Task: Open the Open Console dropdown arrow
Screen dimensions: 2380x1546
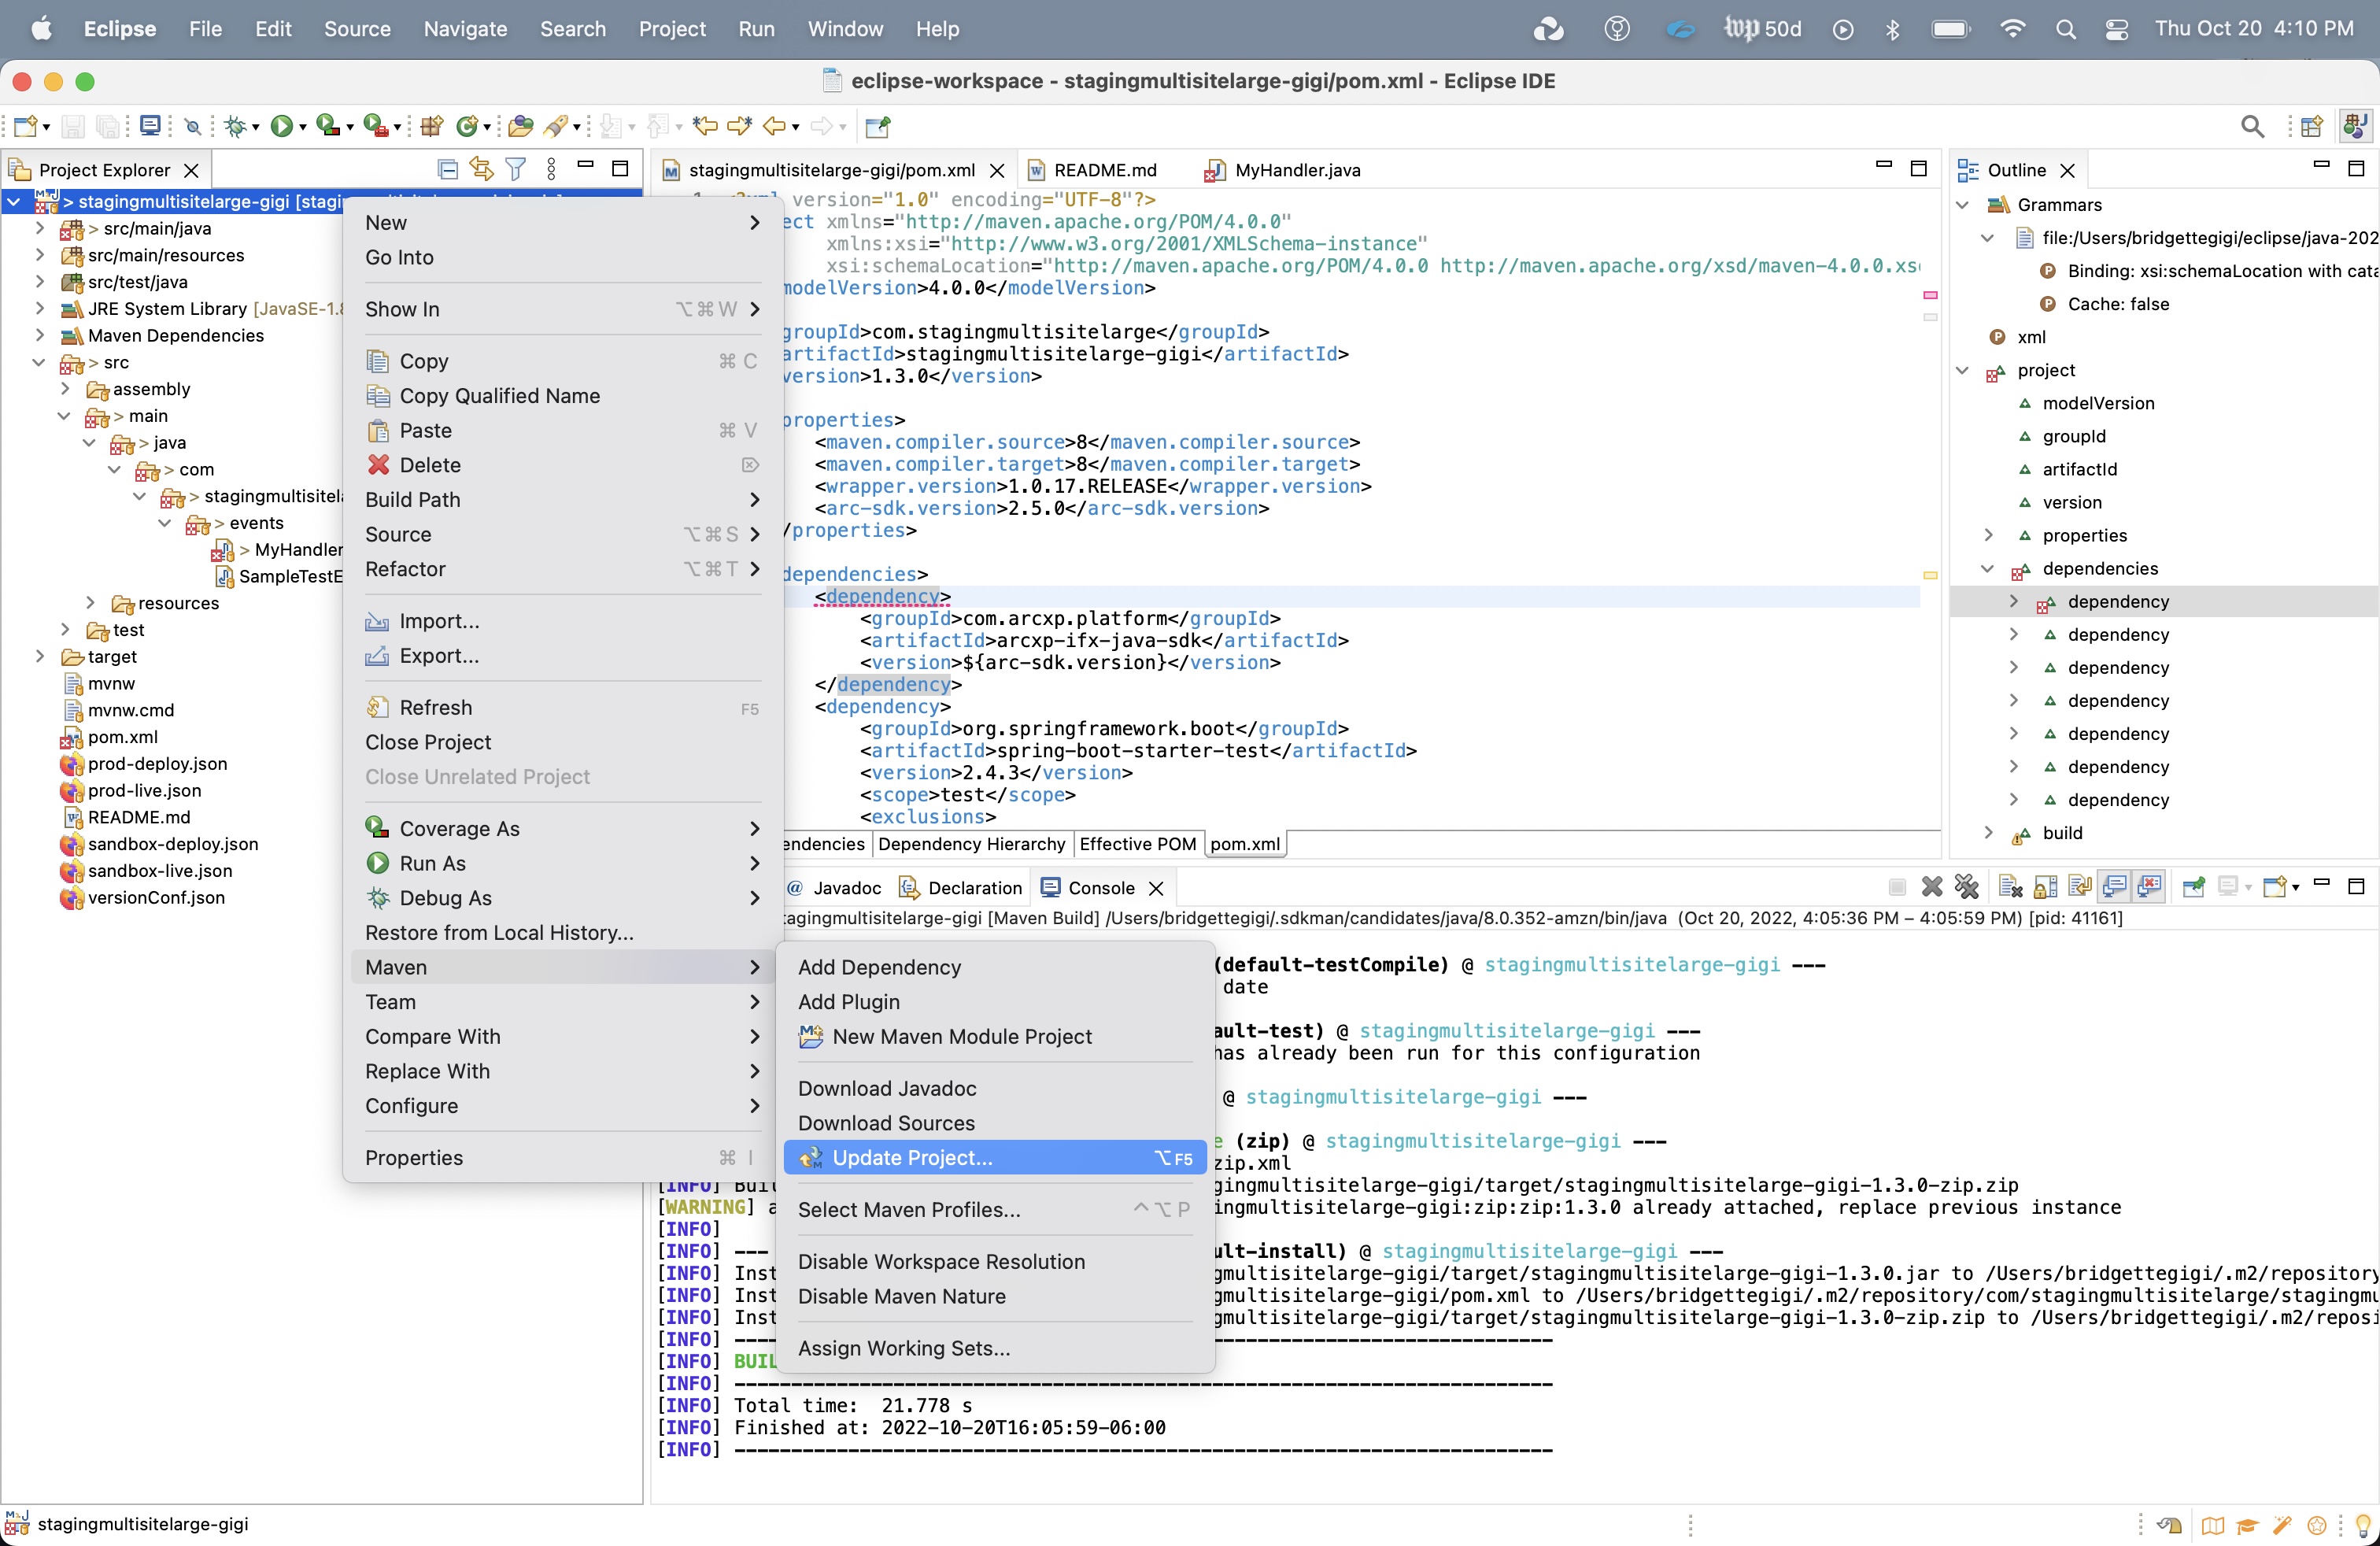Action: [x=2296, y=888]
